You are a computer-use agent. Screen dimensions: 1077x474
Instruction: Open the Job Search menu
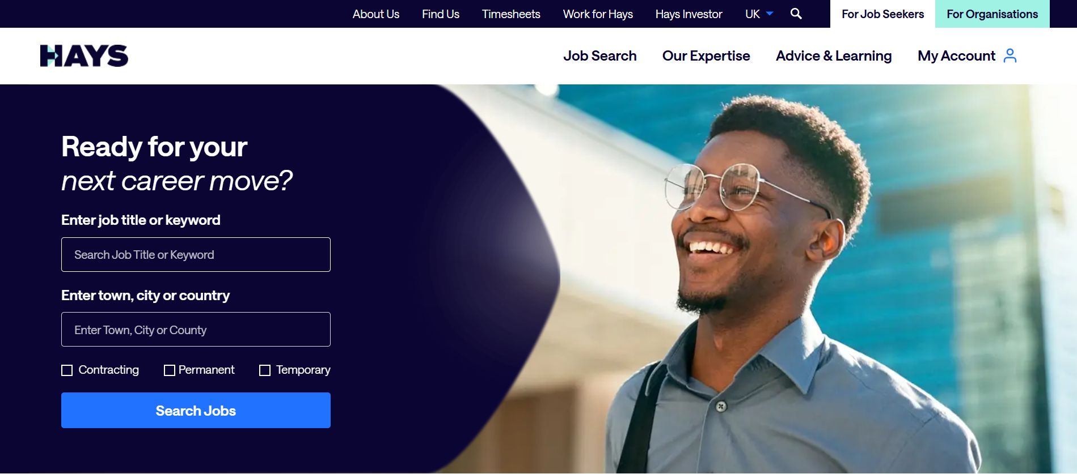point(599,55)
